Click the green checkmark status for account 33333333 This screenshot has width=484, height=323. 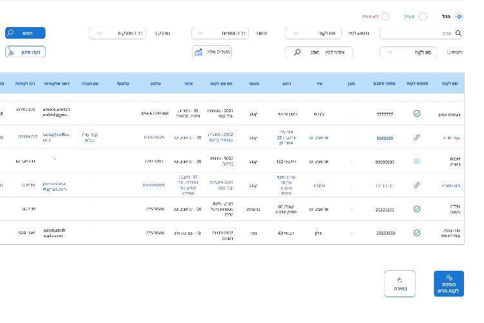point(417,233)
